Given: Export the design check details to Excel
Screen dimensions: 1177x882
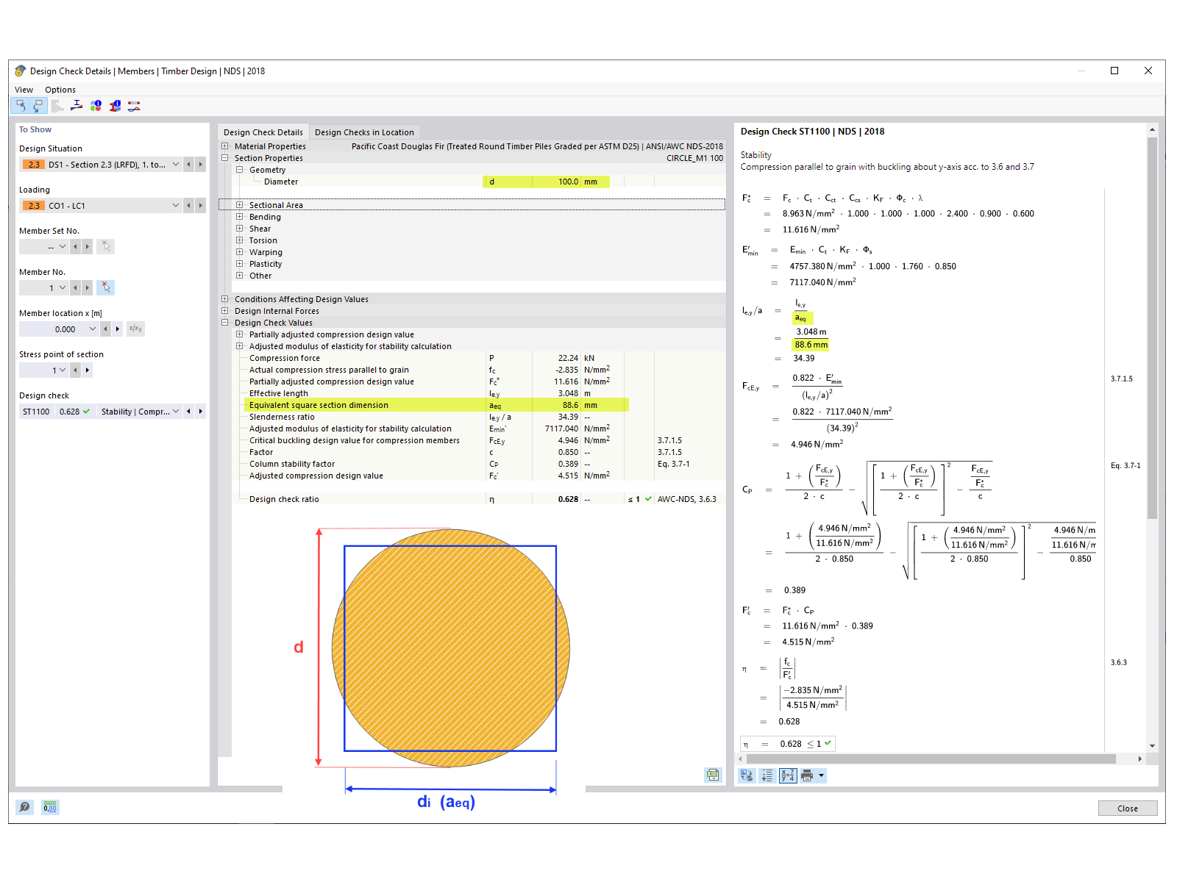Looking at the screenshot, I should coord(712,775).
